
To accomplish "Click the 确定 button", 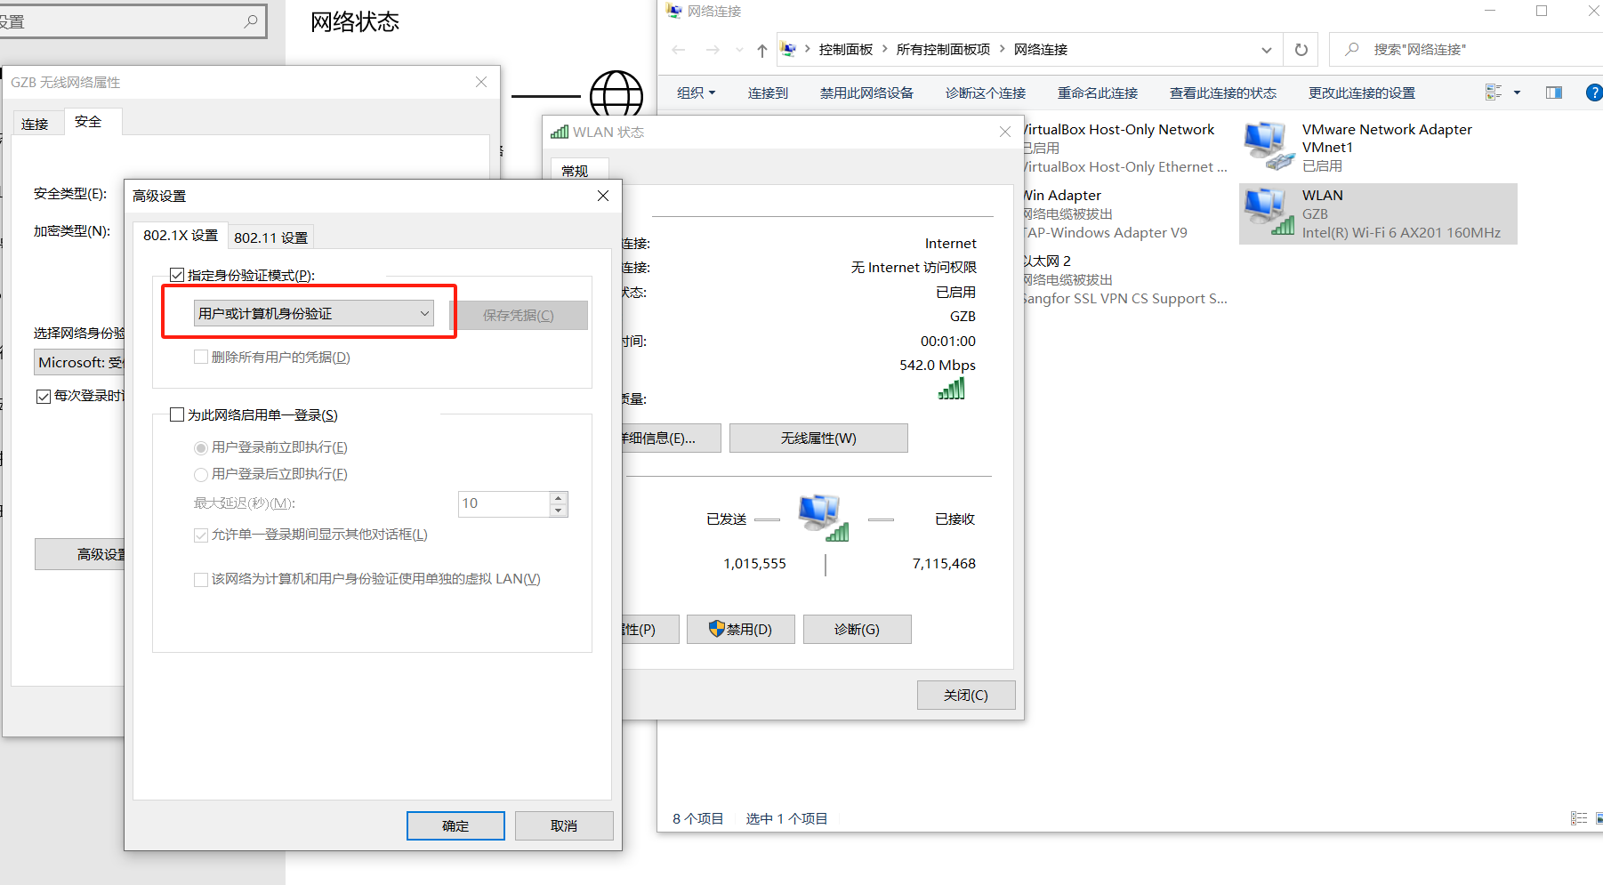I will [x=455, y=825].
